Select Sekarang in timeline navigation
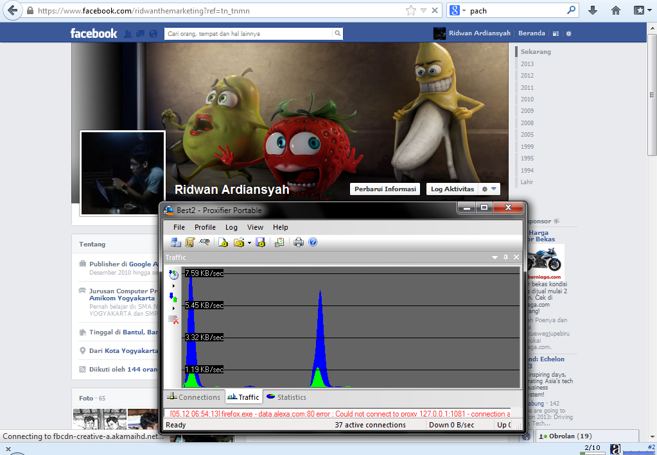657x455 pixels. [536, 52]
